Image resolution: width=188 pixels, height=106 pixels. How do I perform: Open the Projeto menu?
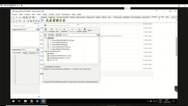click(45, 14)
